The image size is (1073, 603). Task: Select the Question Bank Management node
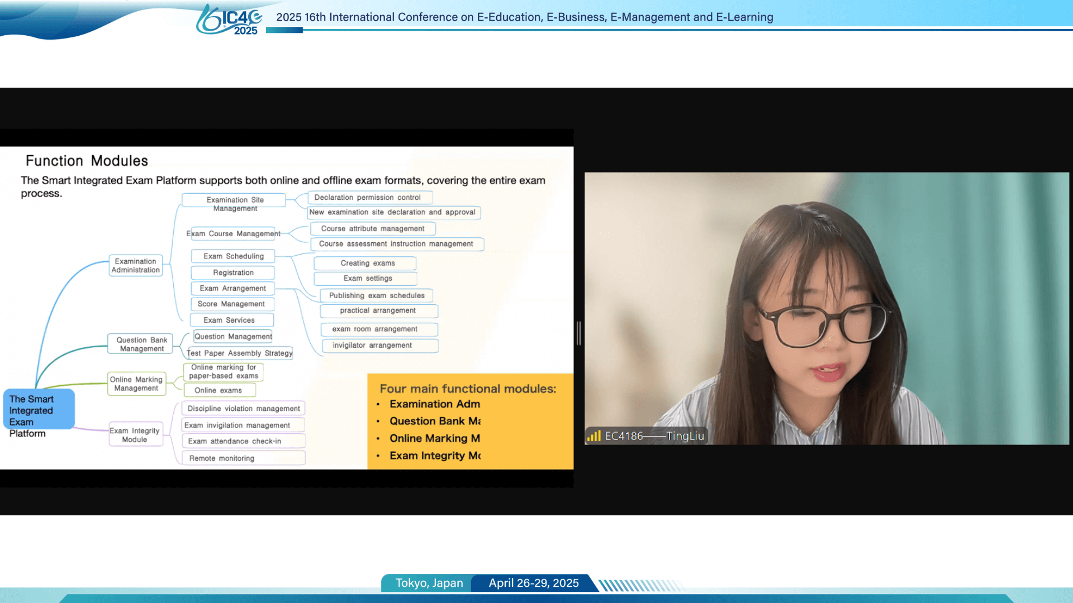pyautogui.click(x=141, y=344)
